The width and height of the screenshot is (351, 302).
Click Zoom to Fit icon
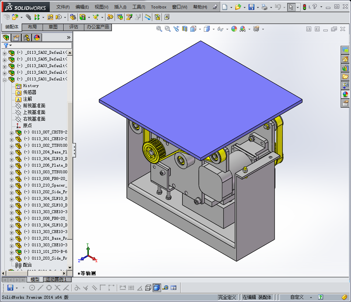(159, 29)
